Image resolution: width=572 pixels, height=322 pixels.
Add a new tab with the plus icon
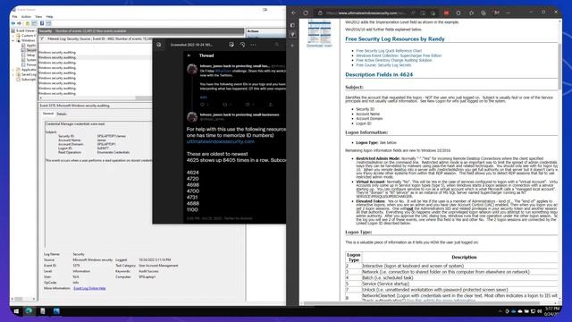pos(292,46)
